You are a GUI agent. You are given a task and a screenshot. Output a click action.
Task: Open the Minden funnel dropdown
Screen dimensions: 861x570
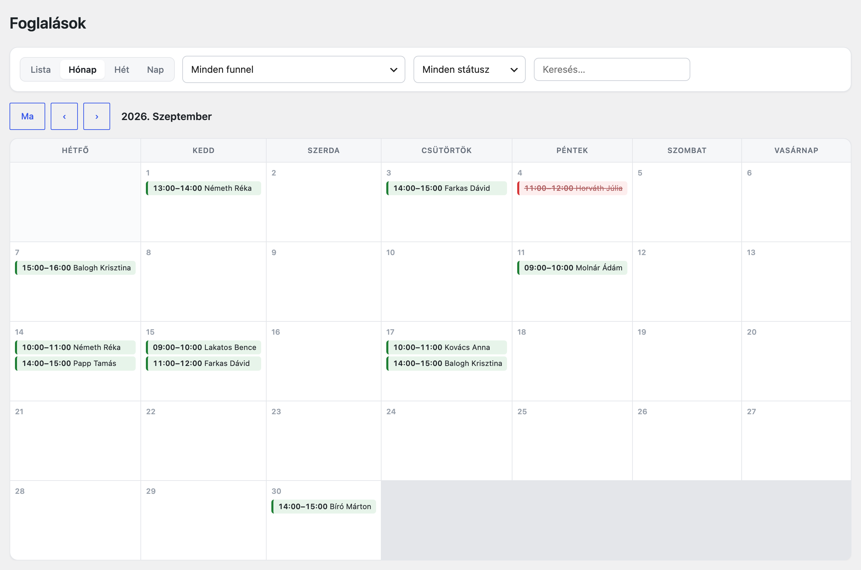(294, 69)
